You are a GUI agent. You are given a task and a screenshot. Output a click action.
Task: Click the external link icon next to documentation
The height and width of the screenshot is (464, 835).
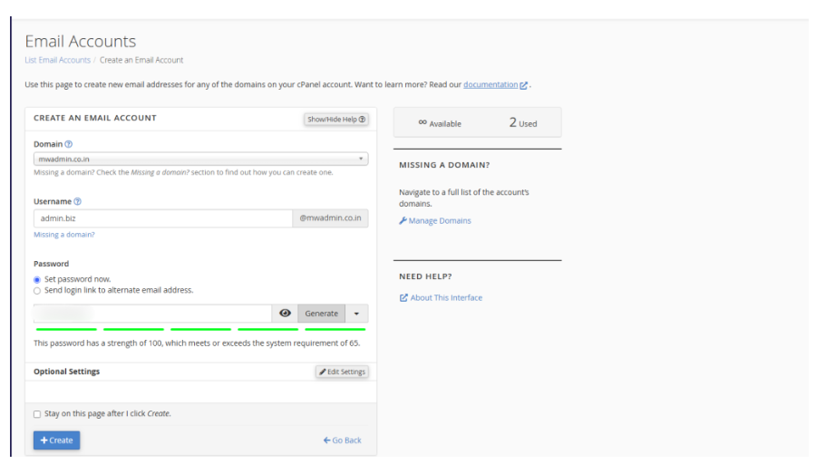tap(524, 85)
